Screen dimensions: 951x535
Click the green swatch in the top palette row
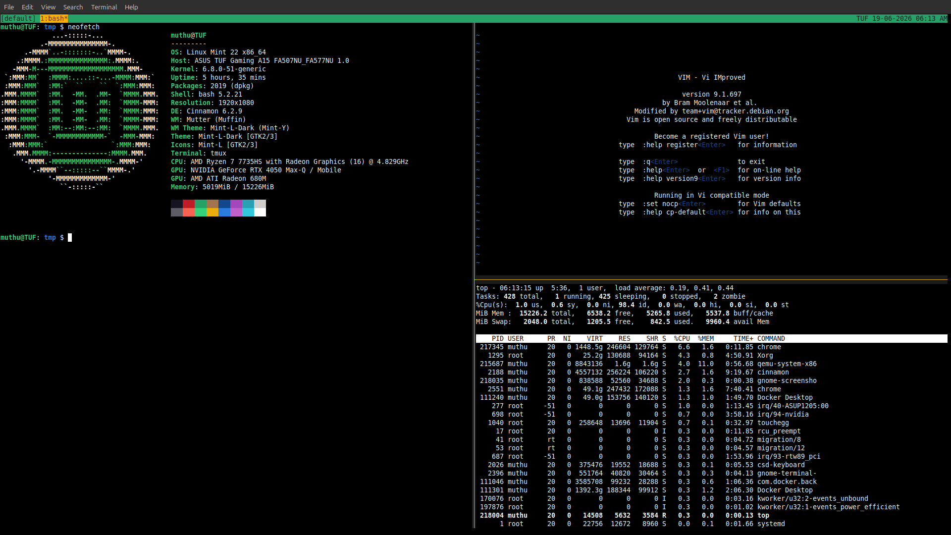[201, 204]
